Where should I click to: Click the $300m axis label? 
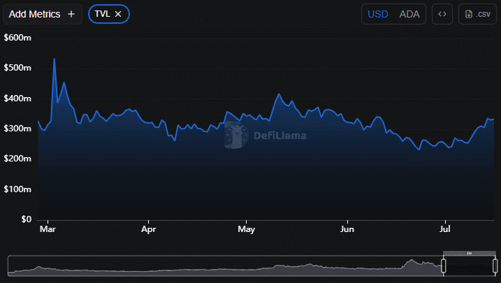click(x=17, y=129)
